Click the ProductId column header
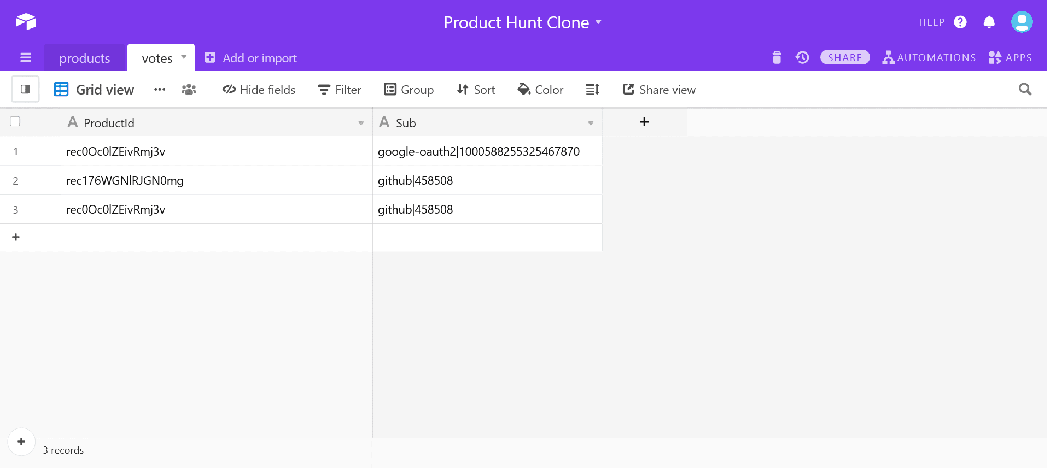The image size is (1050, 470). 217,122
